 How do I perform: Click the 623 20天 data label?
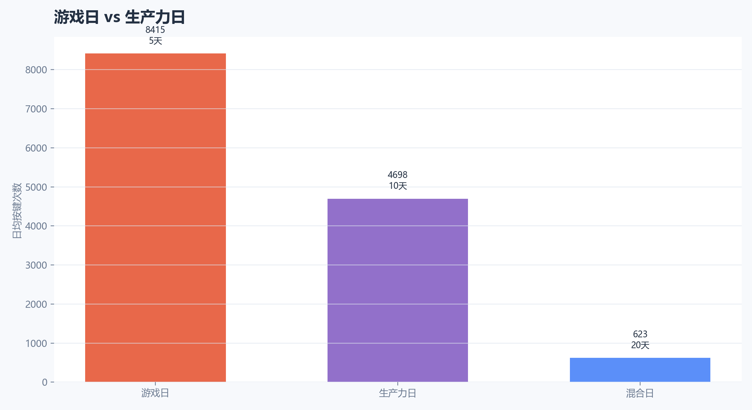pyautogui.click(x=640, y=339)
